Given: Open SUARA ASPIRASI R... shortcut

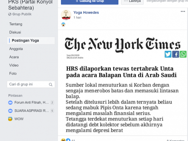Looking at the screenshot, I should pyautogui.click(x=32, y=111).
